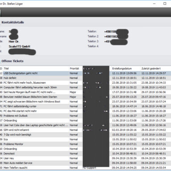Image resolution: width=171 pixels, height=171 pixels.
Task: Select 'User hat Cola über das Laptop geschüttete' ticket
Action: click(x=85, y=125)
